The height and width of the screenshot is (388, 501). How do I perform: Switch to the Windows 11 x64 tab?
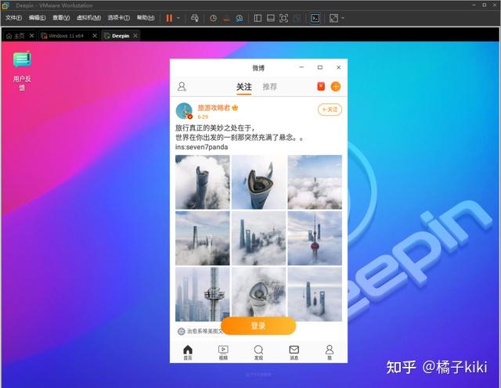[x=63, y=36]
